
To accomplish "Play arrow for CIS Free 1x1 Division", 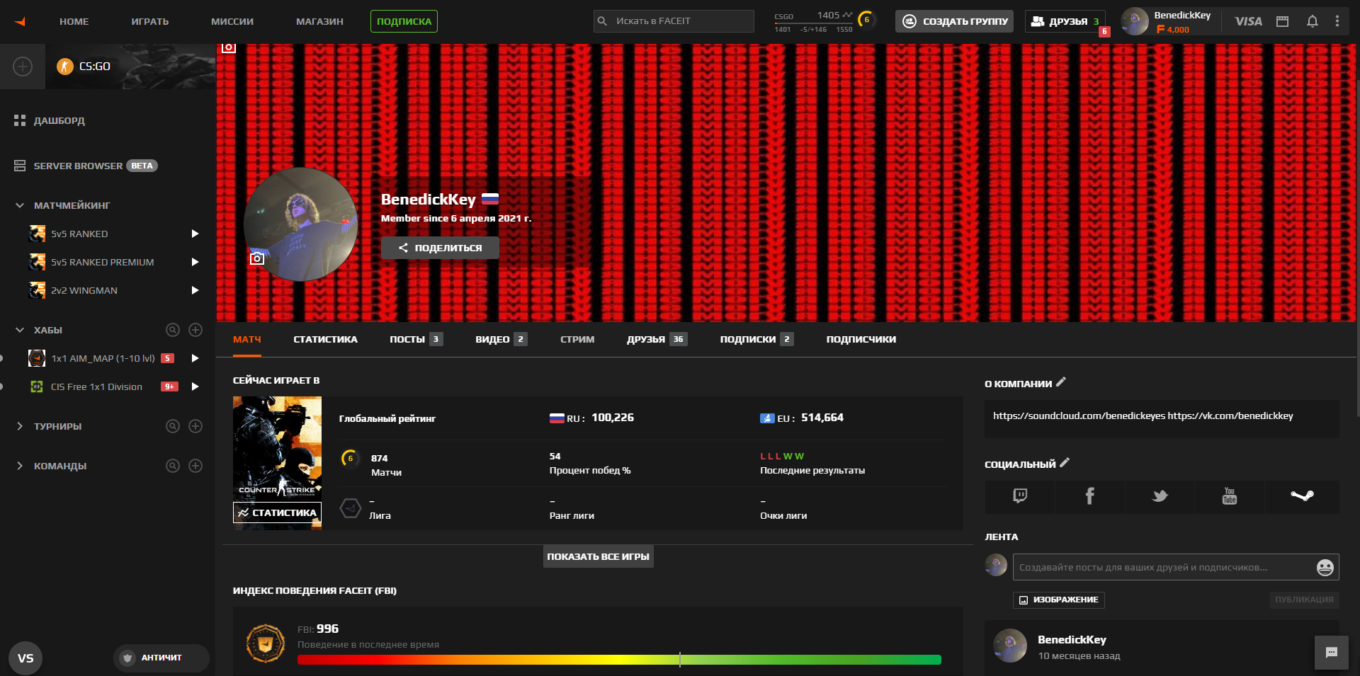I will pos(195,386).
